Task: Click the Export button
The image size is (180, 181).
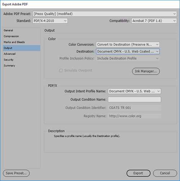Action: [x=138, y=173]
